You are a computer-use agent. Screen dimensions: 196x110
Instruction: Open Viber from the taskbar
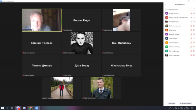[x=18, y=108]
